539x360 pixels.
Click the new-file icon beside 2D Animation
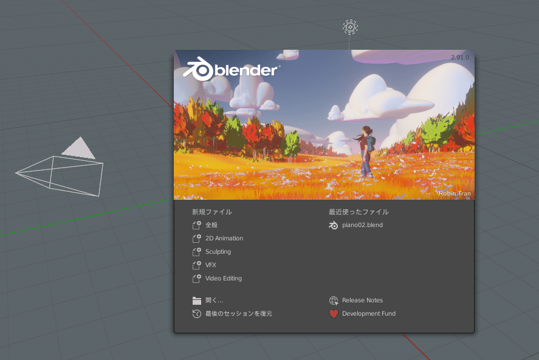point(197,239)
